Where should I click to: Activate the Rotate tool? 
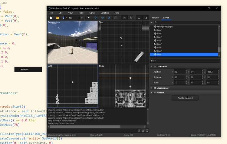[x=102, y=18]
